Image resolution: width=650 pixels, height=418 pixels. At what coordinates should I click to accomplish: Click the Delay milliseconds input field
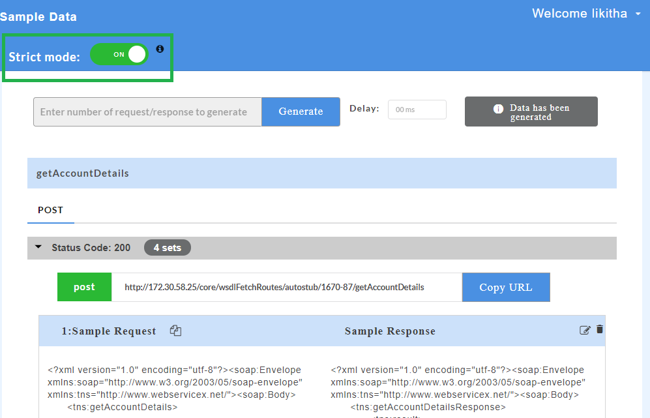pyautogui.click(x=417, y=110)
